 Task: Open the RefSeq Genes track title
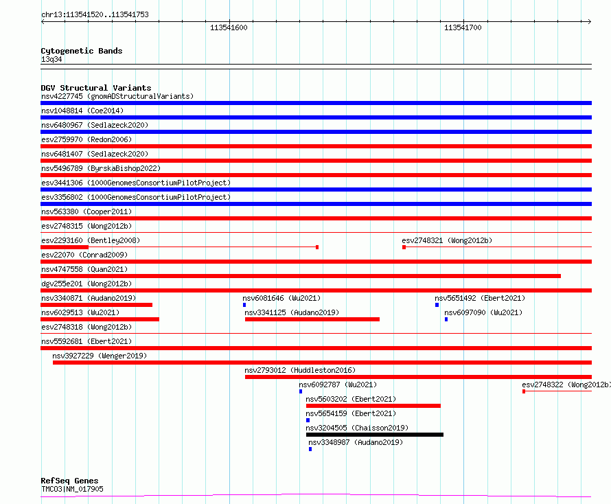69,481
